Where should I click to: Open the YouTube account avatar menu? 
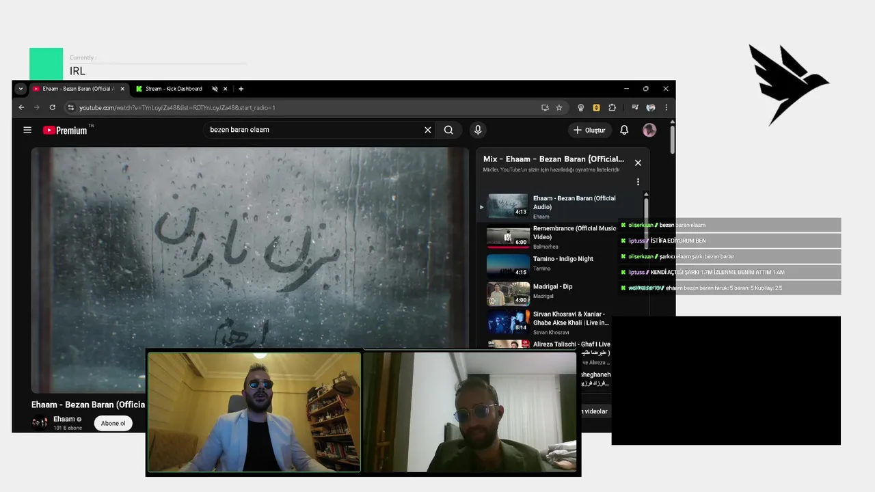pyautogui.click(x=649, y=130)
